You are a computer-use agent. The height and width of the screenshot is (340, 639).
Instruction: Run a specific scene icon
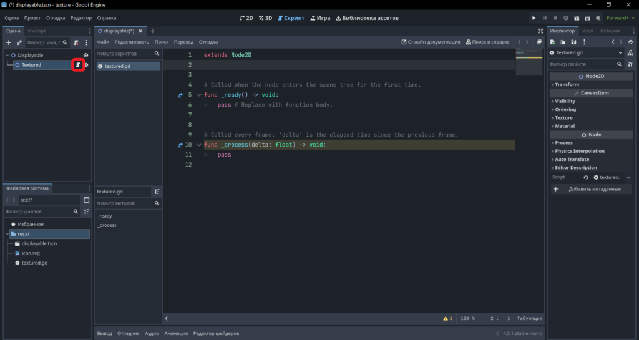pos(587,18)
